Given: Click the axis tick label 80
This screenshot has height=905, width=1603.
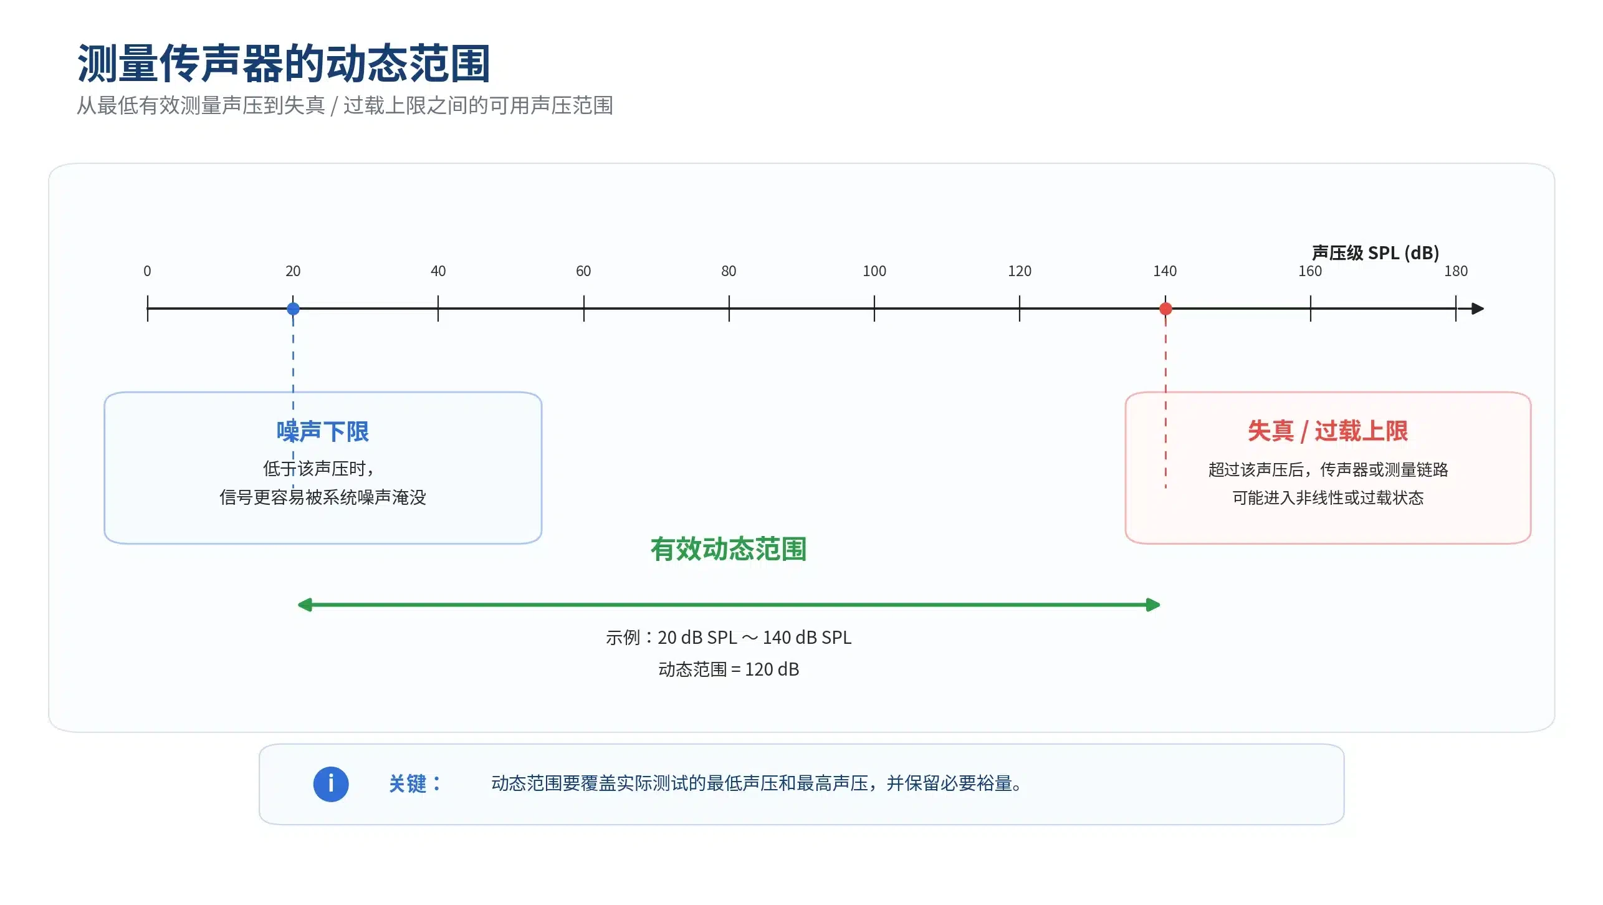Looking at the screenshot, I should [729, 271].
